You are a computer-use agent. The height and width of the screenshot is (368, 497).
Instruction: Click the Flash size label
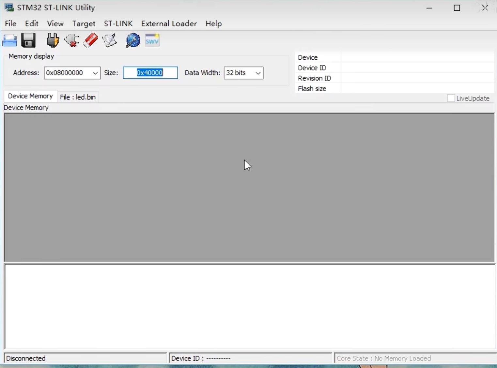coord(312,89)
